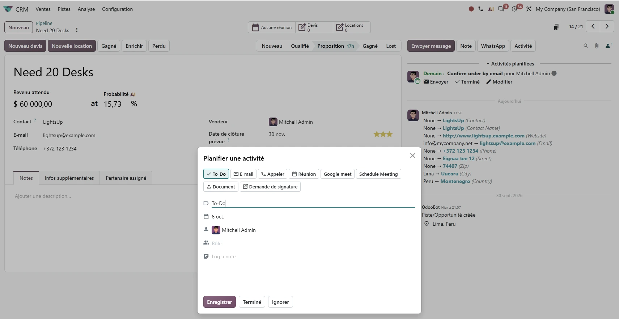This screenshot has width=619, height=319.
Task: Open the chatter attachments paperclip icon
Action: (x=597, y=46)
